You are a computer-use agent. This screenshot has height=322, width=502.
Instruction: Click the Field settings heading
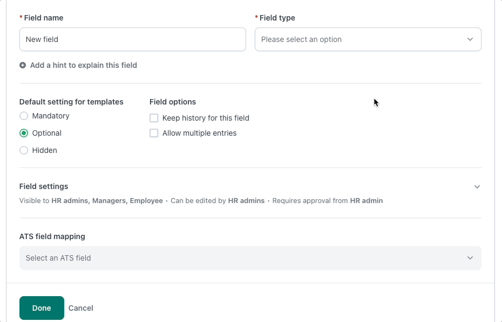point(44,186)
